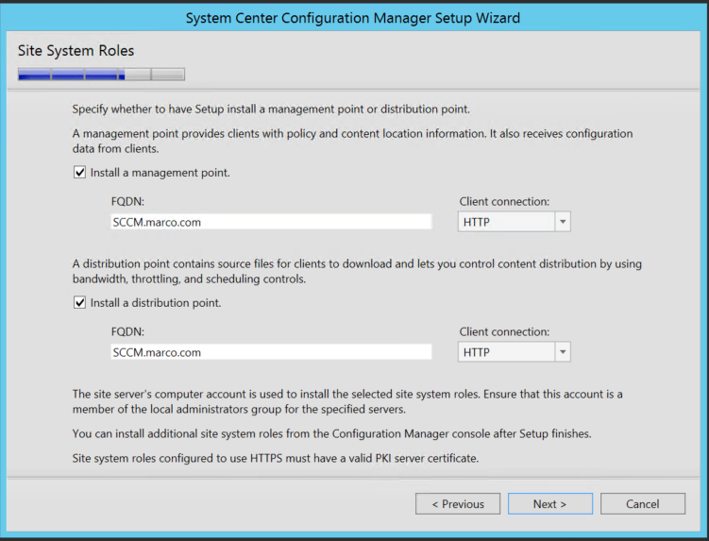Click the Site System Roles progress bar
This screenshot has height=541, width=709.
pos(101,75)
